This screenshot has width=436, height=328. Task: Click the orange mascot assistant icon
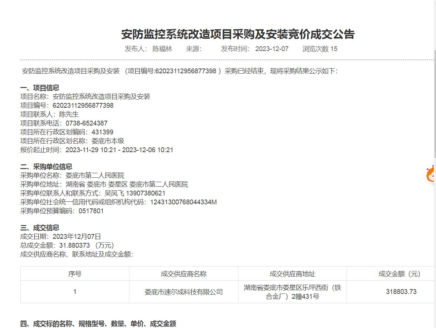click(x=431, y=176)
